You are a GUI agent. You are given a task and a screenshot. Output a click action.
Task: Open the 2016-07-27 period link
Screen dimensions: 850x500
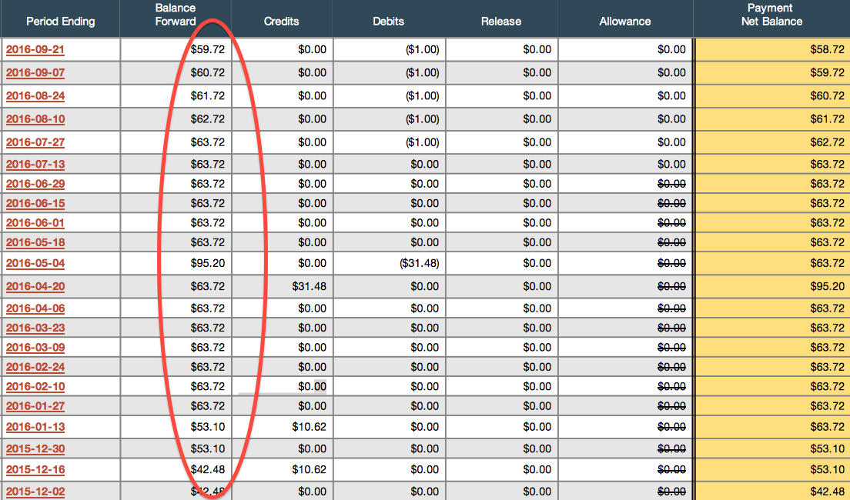(x=35, y=143)
